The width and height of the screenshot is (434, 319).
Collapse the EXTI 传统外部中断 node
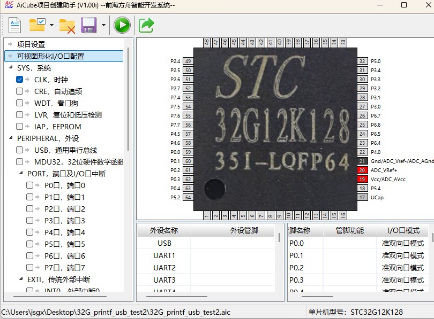point(21,279)
